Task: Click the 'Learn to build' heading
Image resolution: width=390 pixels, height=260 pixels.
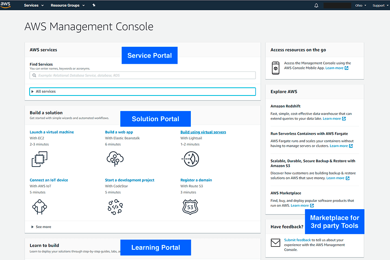Action: (x=44, y=245)
